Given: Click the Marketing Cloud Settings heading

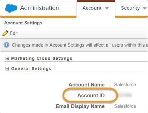Looking at the screenshot, I should point(42,58).
